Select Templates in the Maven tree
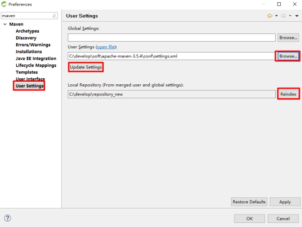 pyautogui.click(x=26, y=72)
